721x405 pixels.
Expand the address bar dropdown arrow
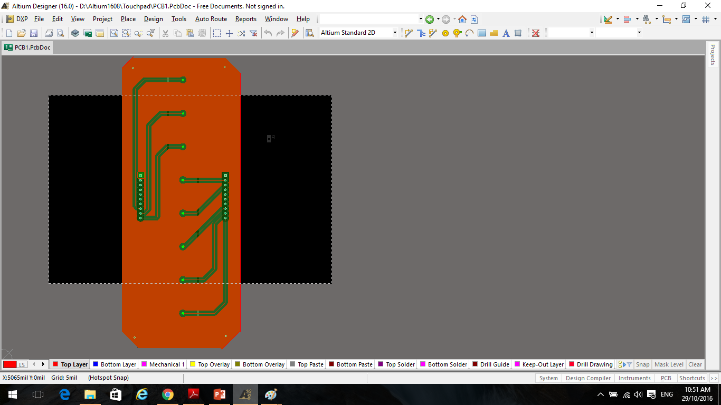[421, 20]
